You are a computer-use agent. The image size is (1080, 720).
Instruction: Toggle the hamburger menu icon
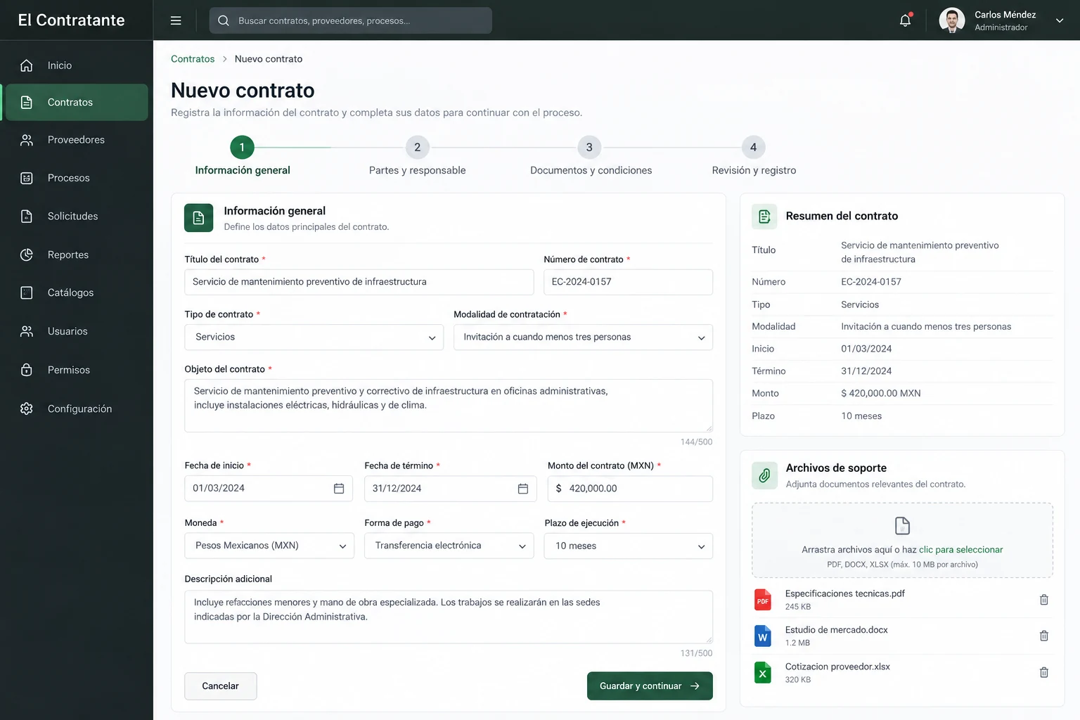tap(176, 20)
